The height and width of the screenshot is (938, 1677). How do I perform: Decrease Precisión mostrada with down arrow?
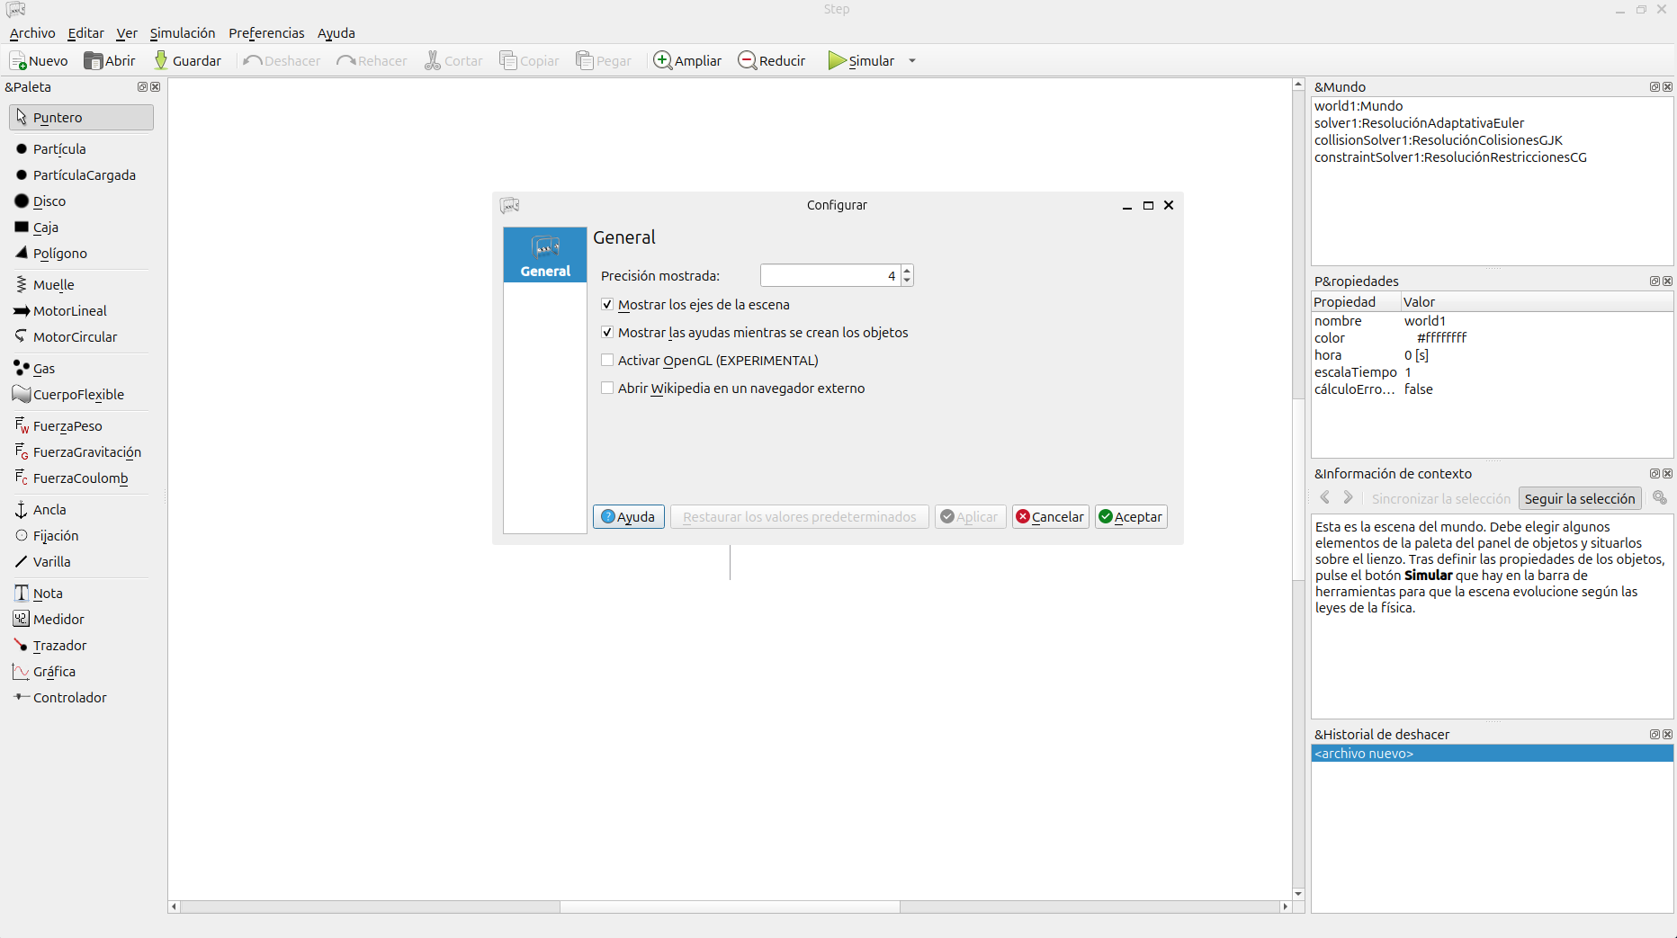pos(907,281)
